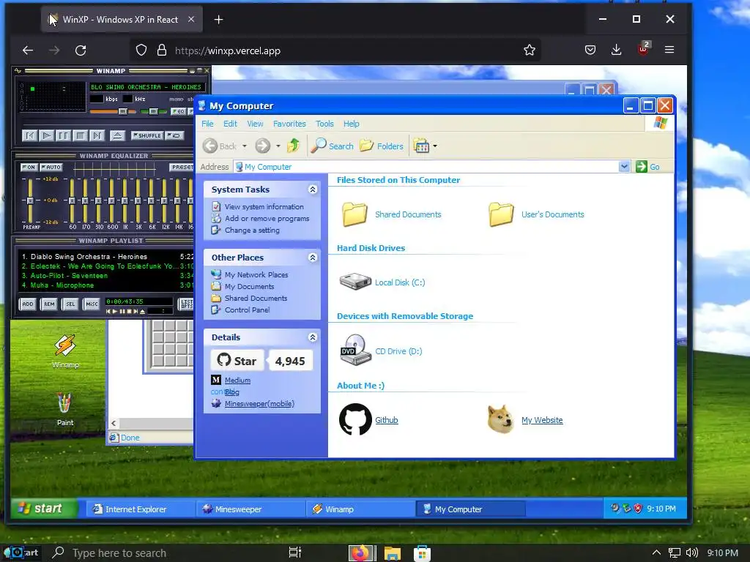Click the Go button
This screenshot has height=562, width=750.
point(648,166)
